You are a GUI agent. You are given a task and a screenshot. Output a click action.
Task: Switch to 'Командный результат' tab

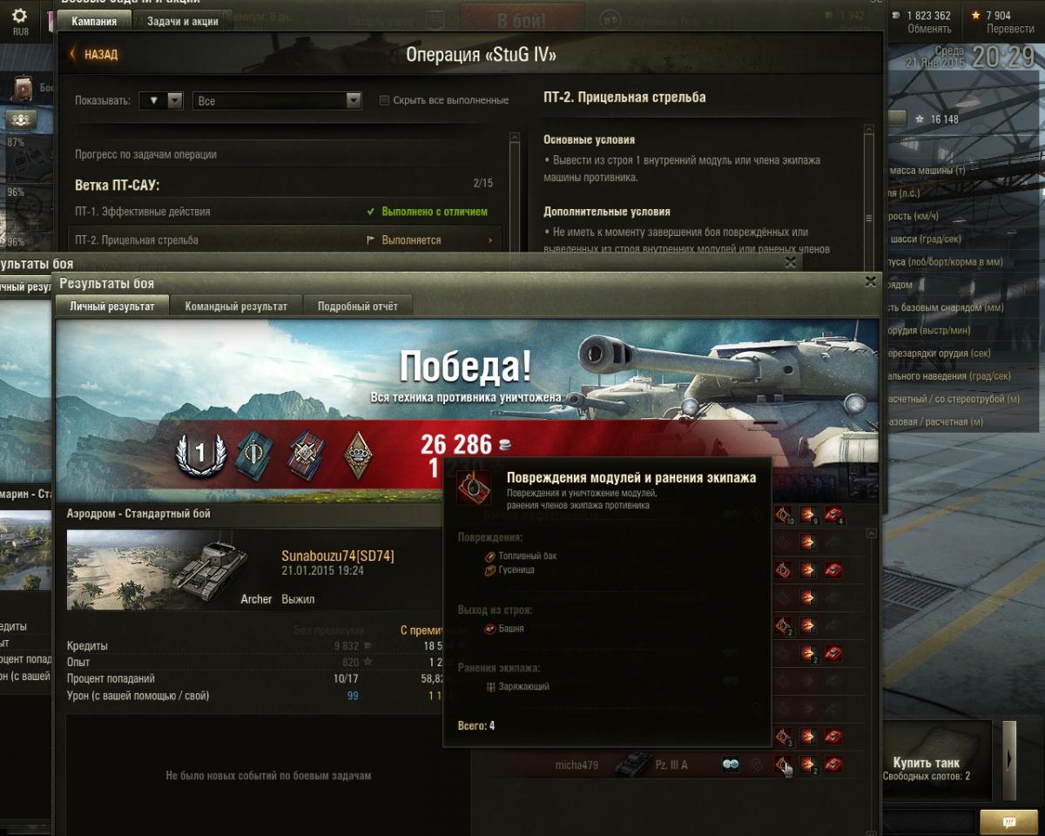point(236,306)
